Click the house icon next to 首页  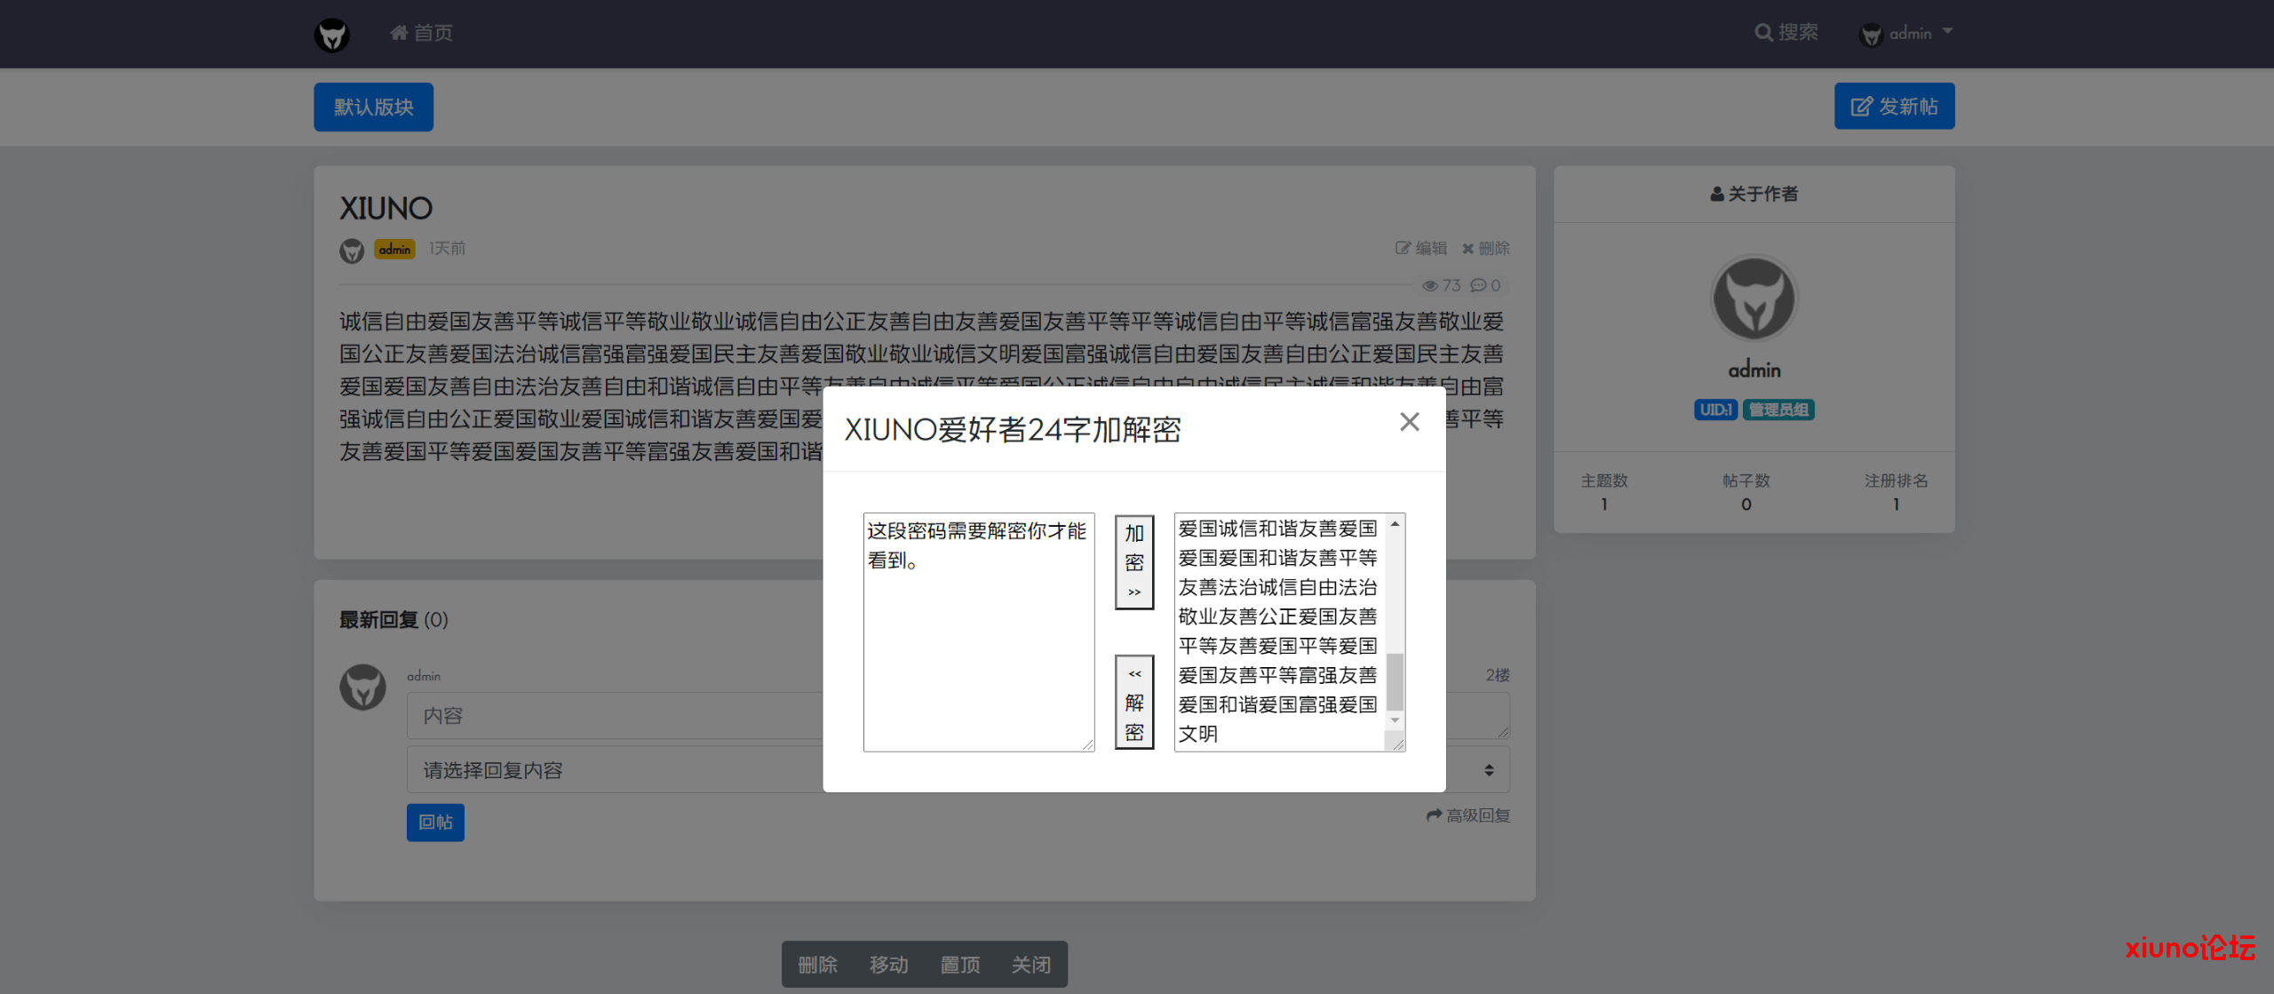[x=398, y=32]
